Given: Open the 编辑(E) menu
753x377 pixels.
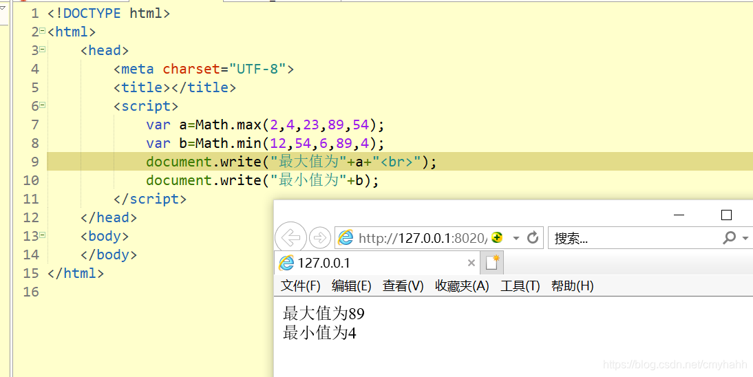Looking at the screenshot, I should (x=352, y=286).
